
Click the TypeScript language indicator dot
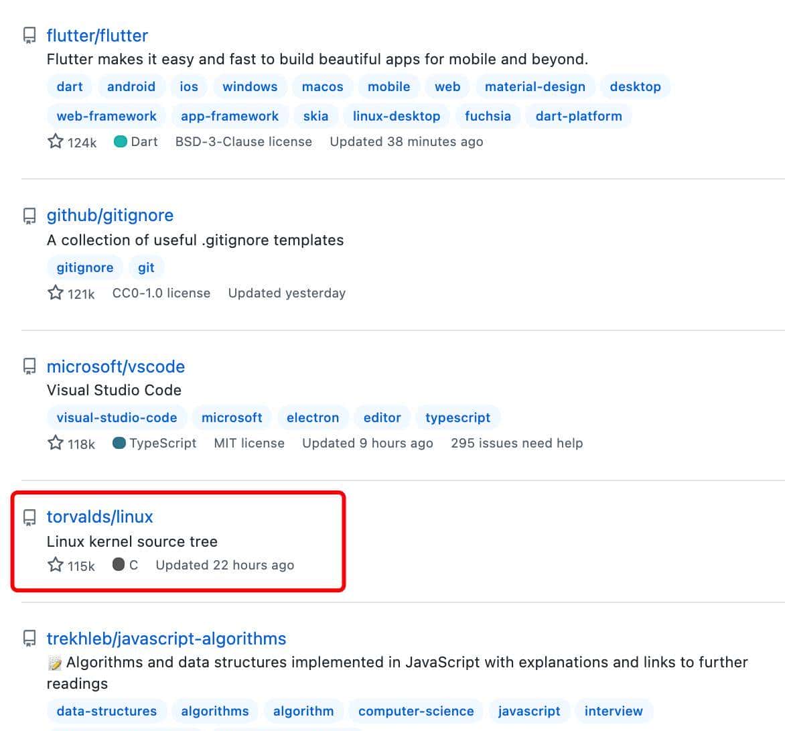pyautogui.click(x=119, y=442)
